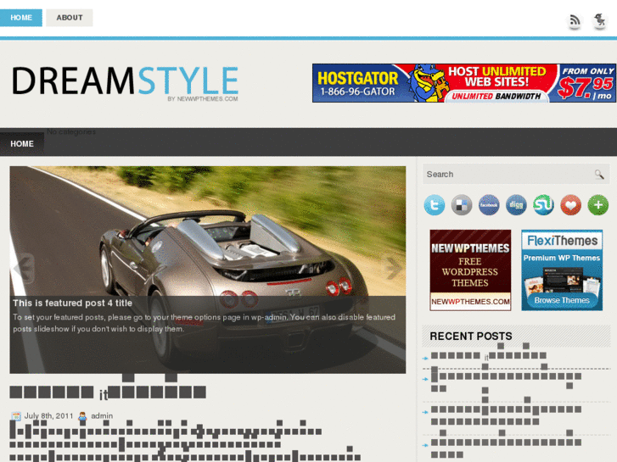Click the Twitter bird icon in header

coord(600,20)
